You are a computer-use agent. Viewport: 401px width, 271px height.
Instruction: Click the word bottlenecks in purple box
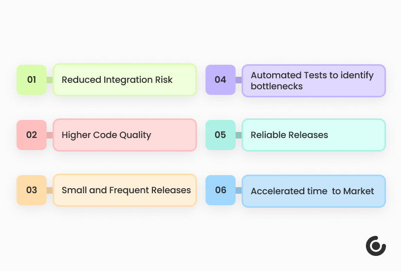point(277,86)
